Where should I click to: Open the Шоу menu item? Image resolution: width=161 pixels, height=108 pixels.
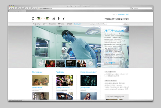[x=45, y=24]
